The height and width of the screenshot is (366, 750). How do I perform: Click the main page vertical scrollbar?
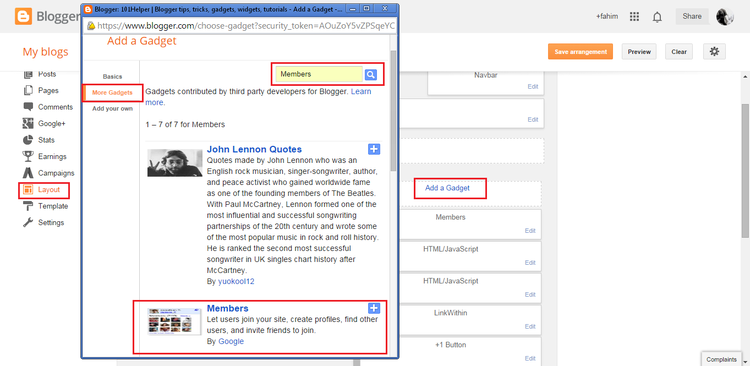745,171
